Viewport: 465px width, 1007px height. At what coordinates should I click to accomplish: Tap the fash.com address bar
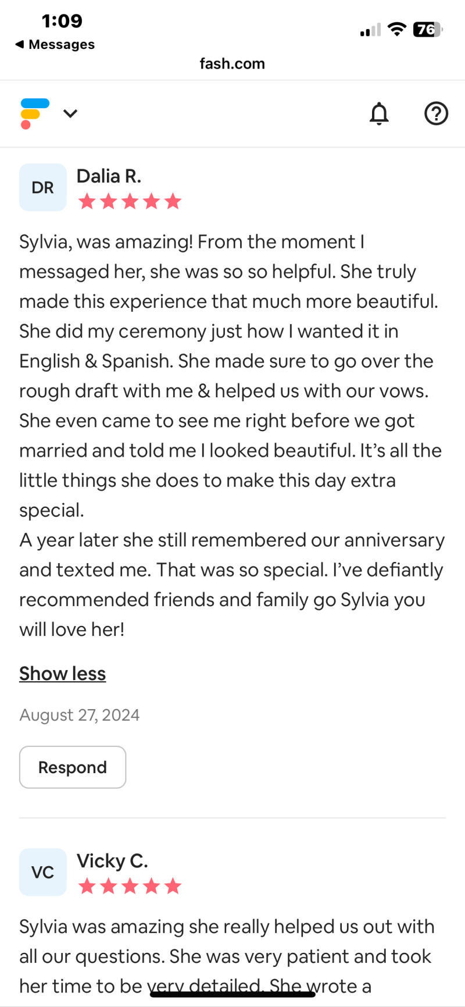[232, 63]
